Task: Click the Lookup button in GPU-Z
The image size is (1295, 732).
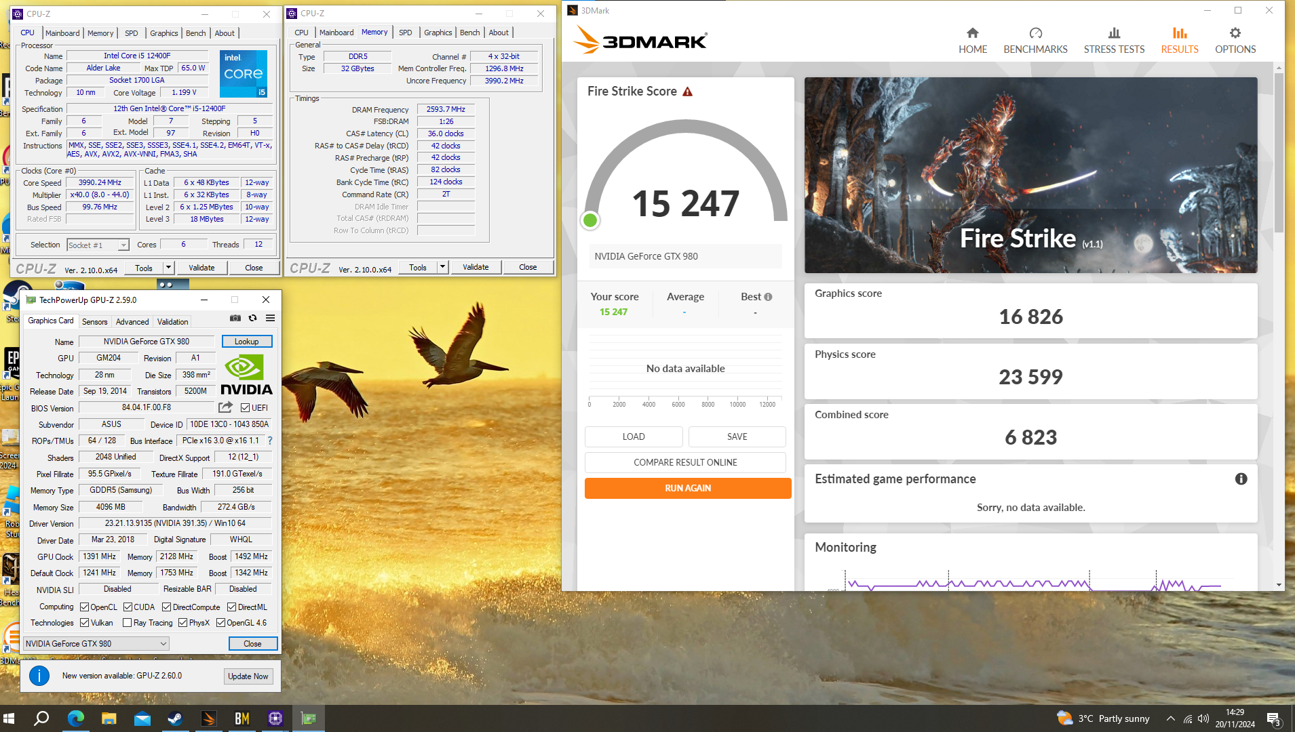Action: click(x=247, y=342)
